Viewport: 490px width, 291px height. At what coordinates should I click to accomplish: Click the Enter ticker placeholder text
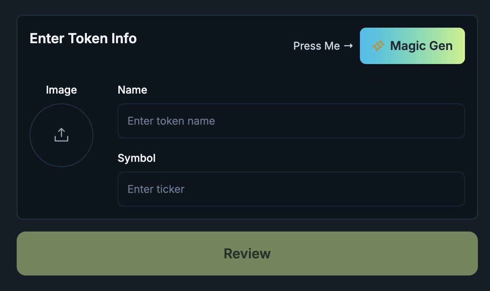[156, 189]
